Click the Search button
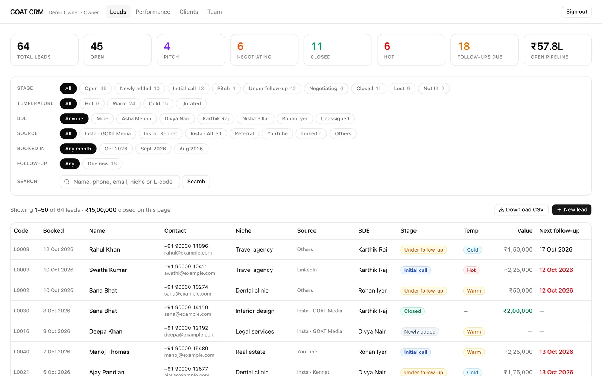The image size is (602, 376). 196,182
